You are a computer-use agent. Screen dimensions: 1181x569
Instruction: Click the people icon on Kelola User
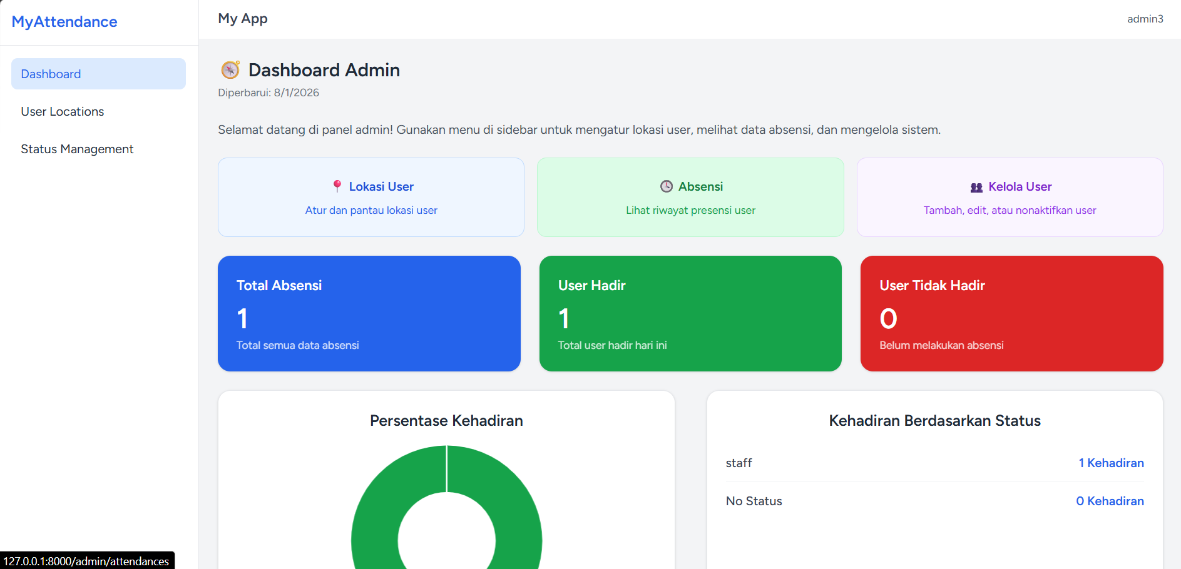click(x=976, y=187)
